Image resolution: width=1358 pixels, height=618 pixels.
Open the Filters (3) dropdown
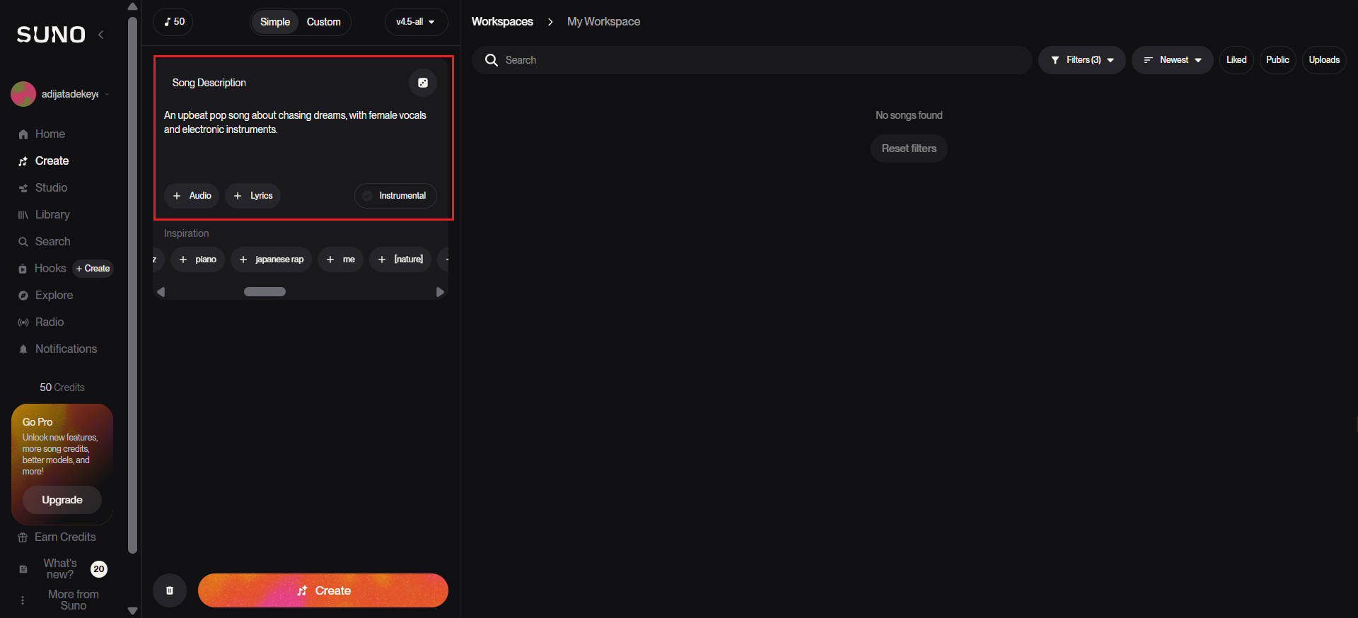click(x=1082, y=60)
